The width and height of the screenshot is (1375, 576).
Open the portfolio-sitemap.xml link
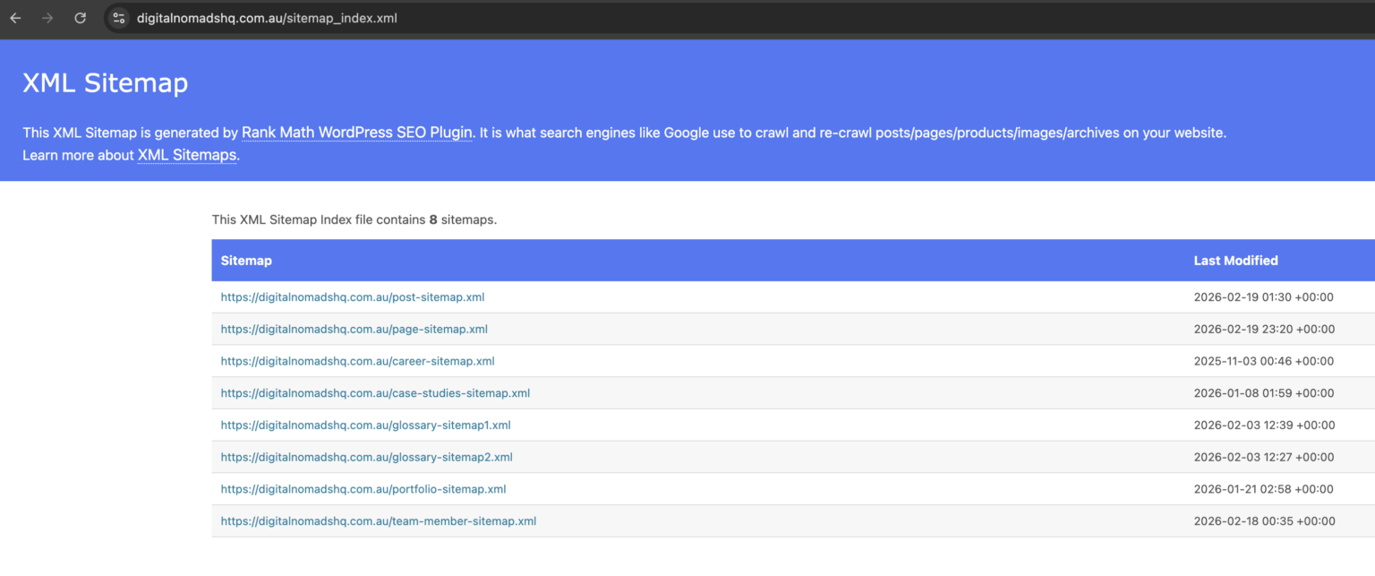(x=363, y=488)
